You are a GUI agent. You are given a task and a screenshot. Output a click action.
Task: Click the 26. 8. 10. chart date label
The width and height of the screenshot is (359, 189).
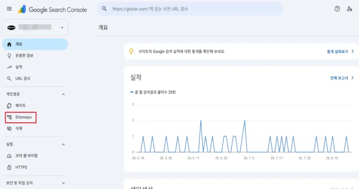click(332, 158)
